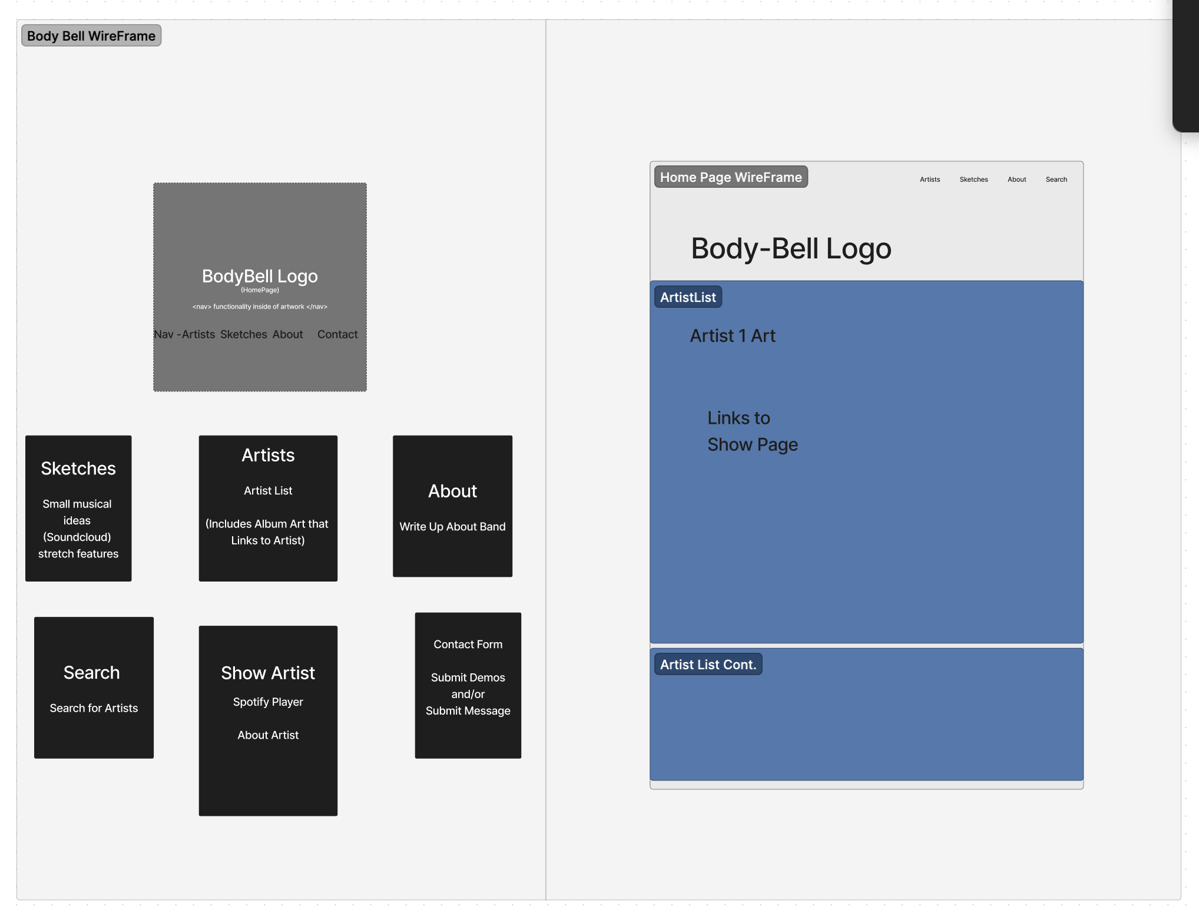Image resolution: width=1199 pixels, height=910 pixels.
Task: Click the Links to Show Page text
Action: click(752, 431)
